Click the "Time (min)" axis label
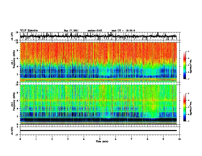The height and width of the screenshot is (156, 202). pyautogui.click(x=102, y=141)
